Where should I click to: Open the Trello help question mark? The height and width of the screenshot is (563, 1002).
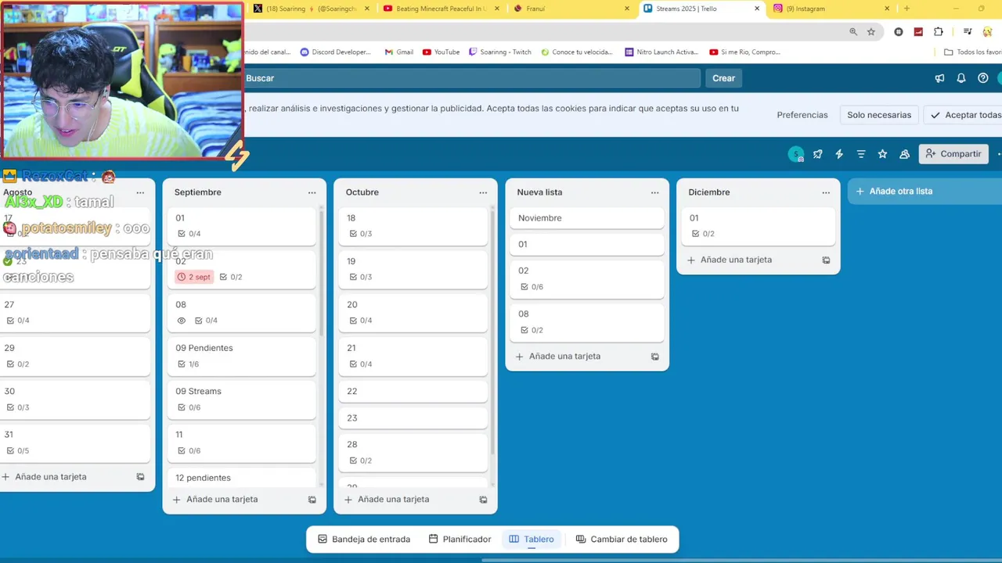coord(983,78)
